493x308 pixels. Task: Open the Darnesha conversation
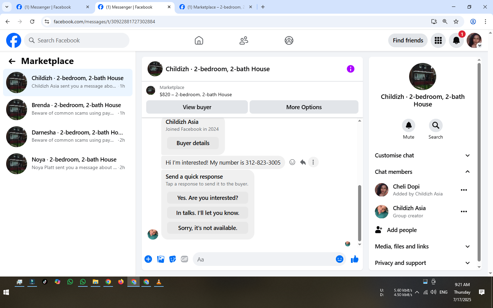68,137
